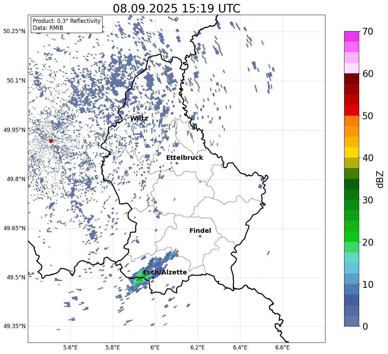
Task: Click the Data: RMIB text
Action: [48, 28]
